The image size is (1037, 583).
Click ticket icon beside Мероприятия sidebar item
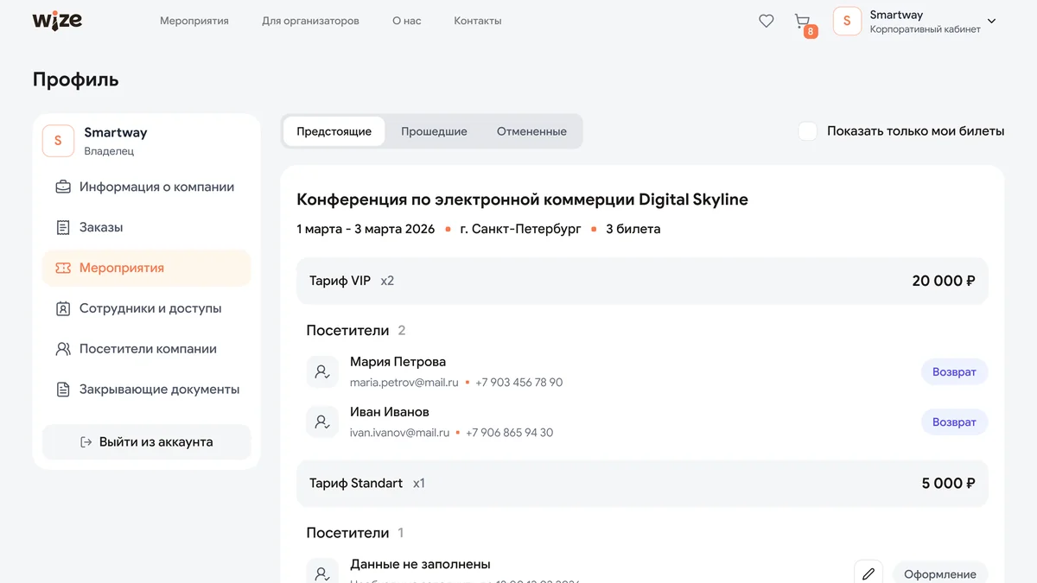63,268
